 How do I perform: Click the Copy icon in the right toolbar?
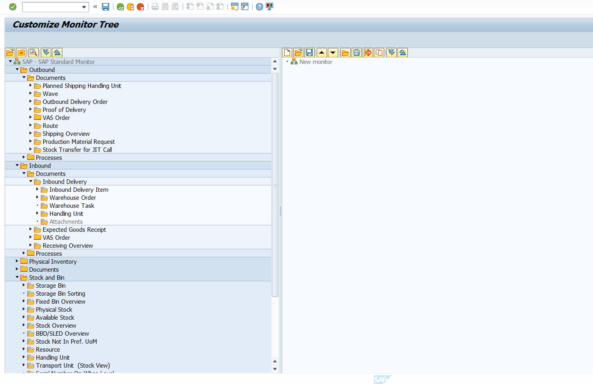pyautogui.click(x=379, y=53)
